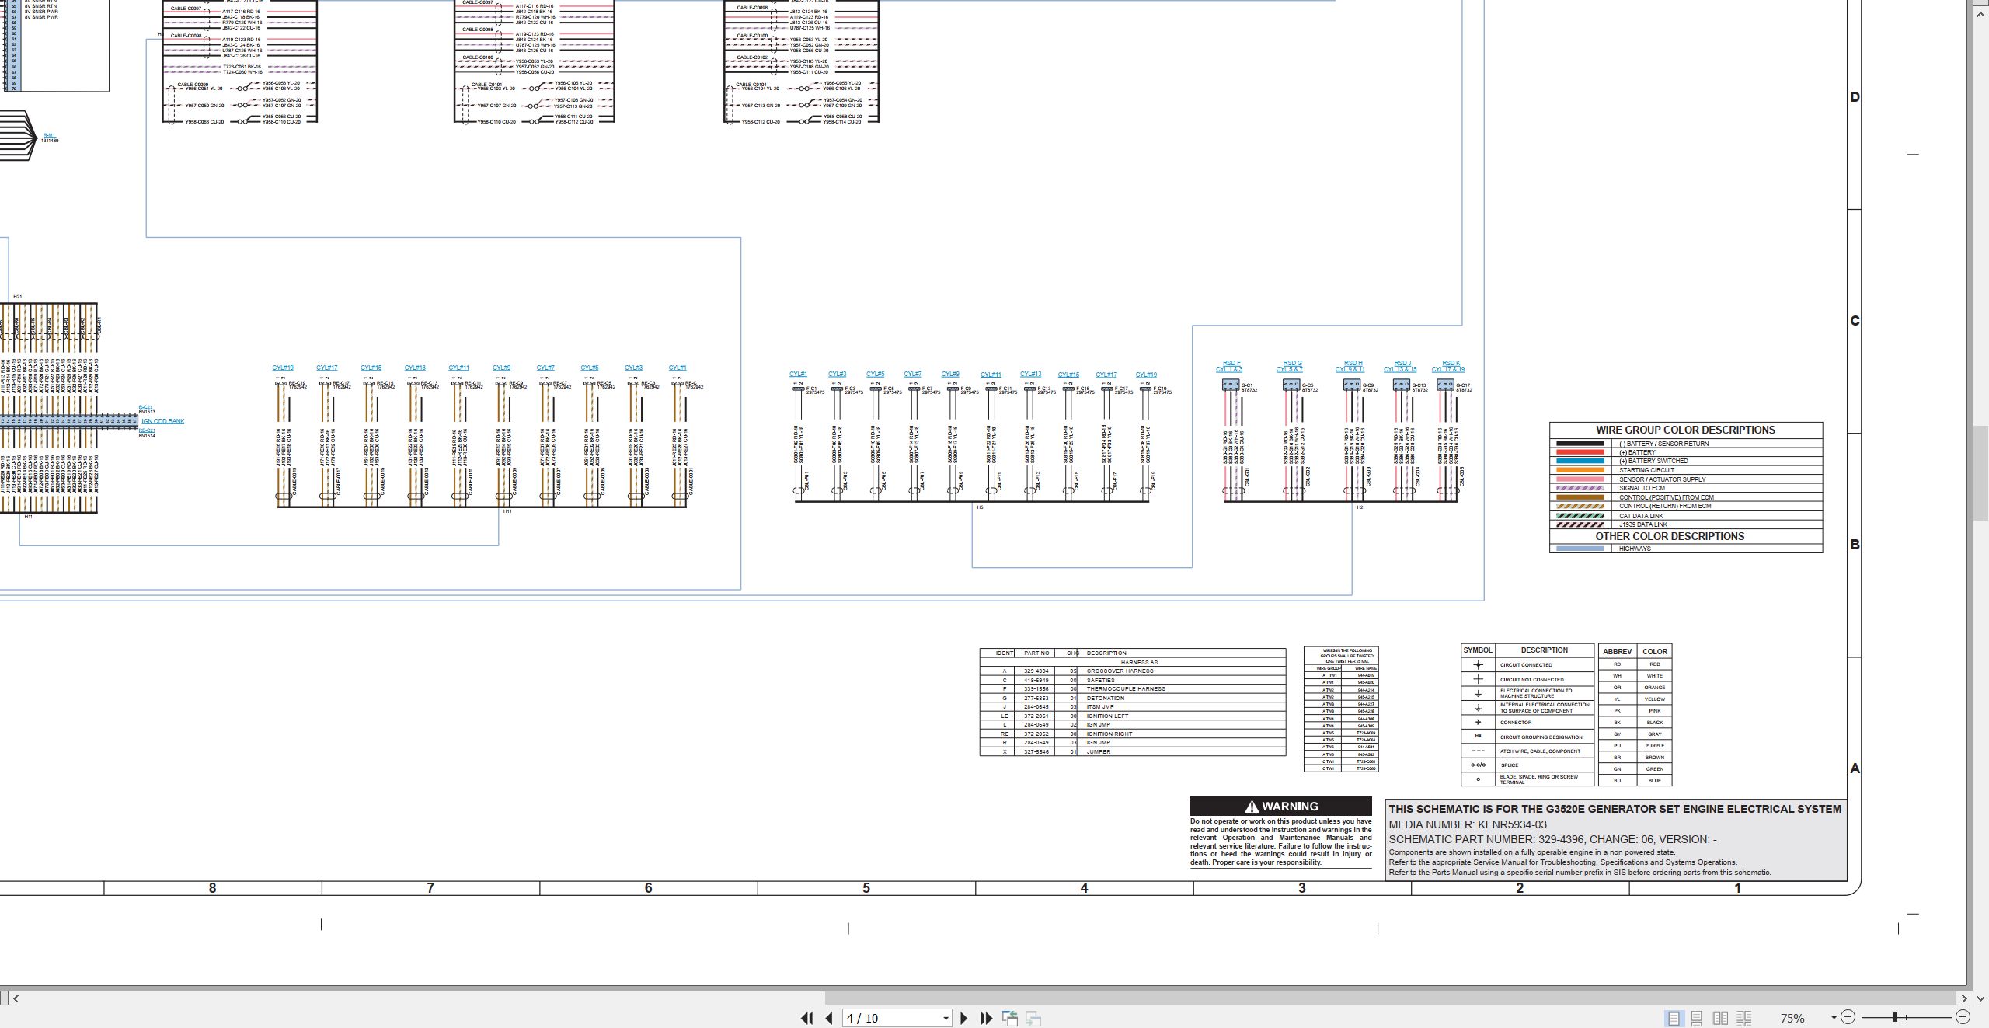Follow CYL#11 link above RE-C11 connector
Image resolution: width=1989 pixels, height=1028 pixels.
[x=459, y=368]
